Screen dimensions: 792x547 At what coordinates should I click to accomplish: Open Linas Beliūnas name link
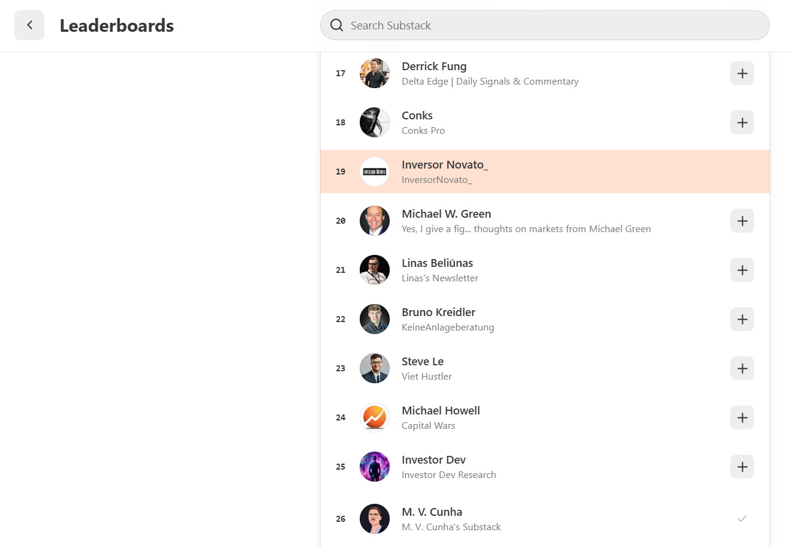[x=437, y=263]
